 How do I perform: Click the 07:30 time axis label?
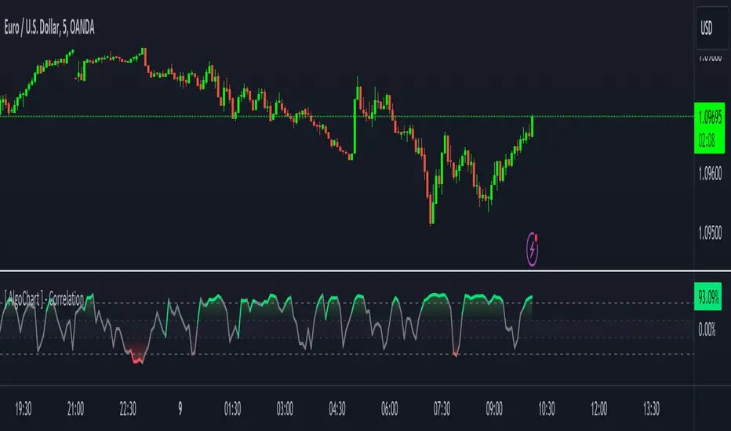point(442,409)
